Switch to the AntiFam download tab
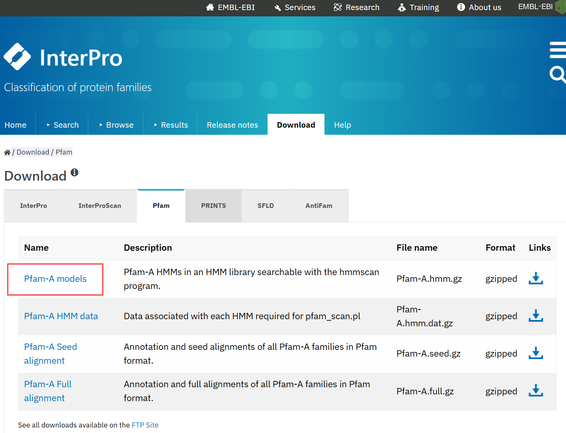This screenshot has height=433, width=566. pos(319,206)
